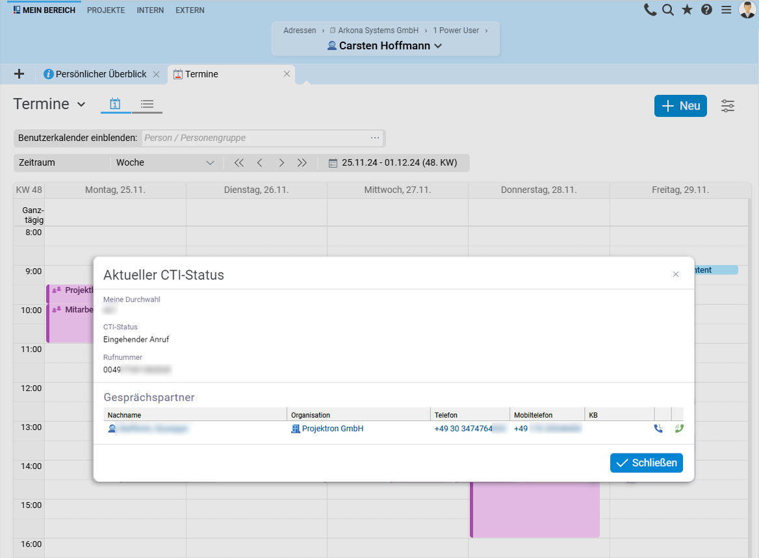Viewport: 759px width, 558px height.
Task: Open contact person icon in Nachname column
Action: [112, 428]
